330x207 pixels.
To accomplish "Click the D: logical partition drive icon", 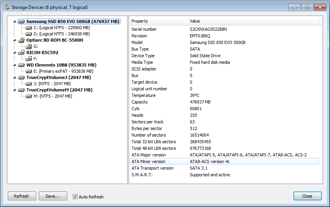I will (x=29, y=34).
